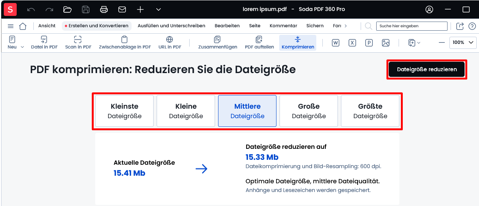The width and height of the screenshot is (479, 206).
Task: Click the Zusammenfügen tool
Action: pyautogui.click(x=218, y=43)
